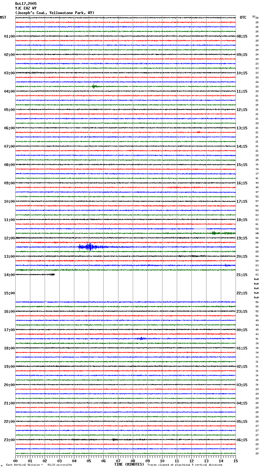Click the 09:00 MST time label
This screenshot has height=469, width=260.
pos(9,183)
